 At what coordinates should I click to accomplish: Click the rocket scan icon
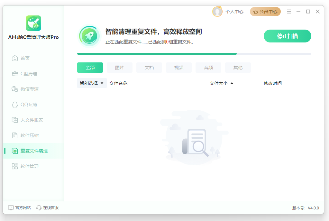(89, 36)
